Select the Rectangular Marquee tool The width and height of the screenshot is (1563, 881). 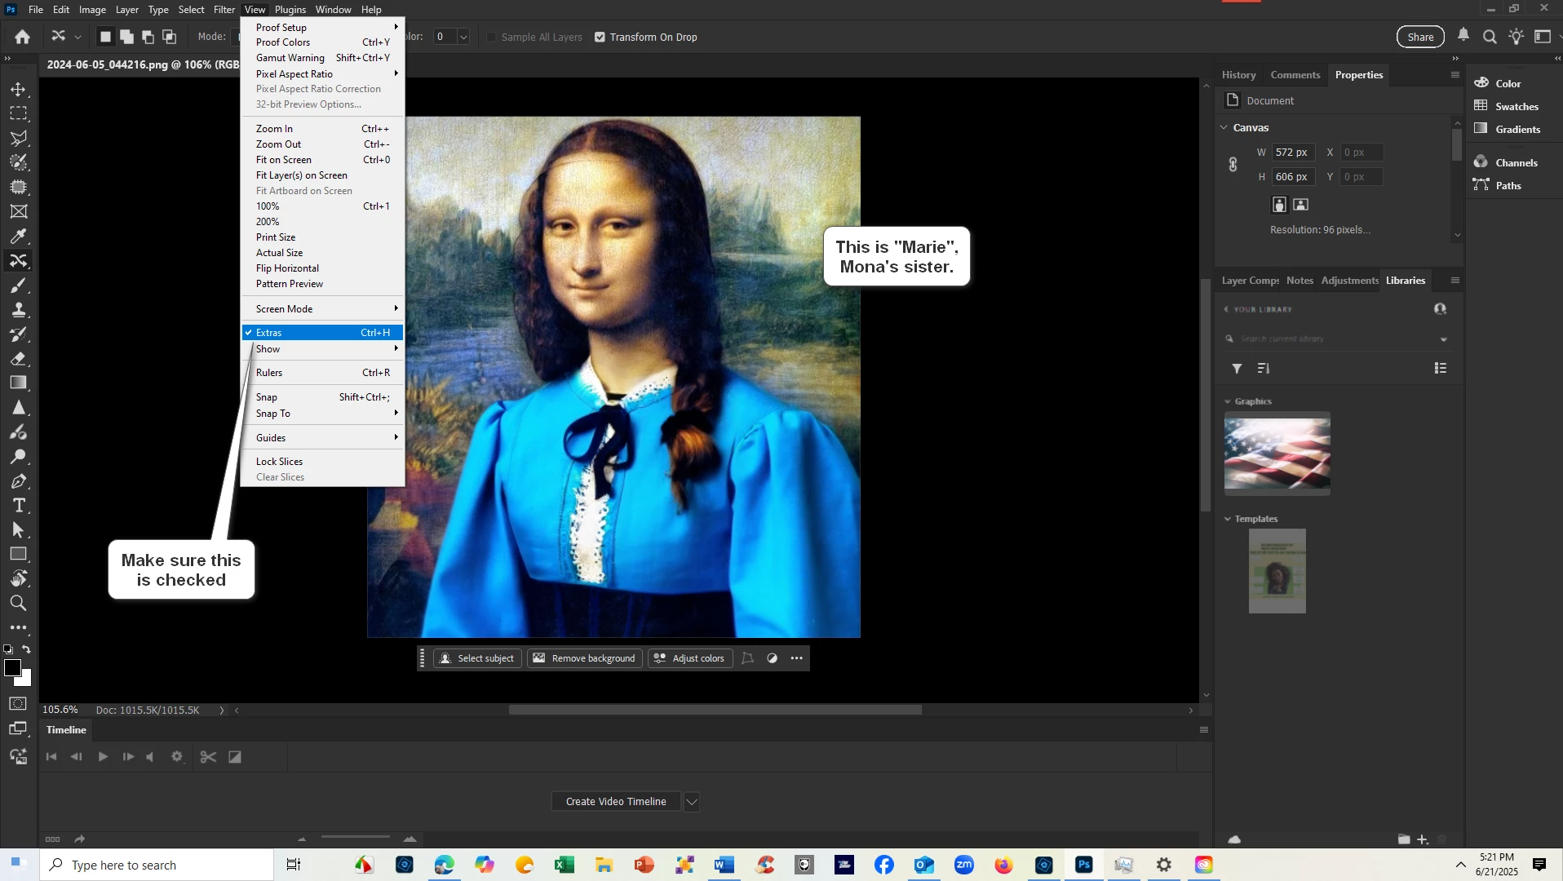[19, 113]
